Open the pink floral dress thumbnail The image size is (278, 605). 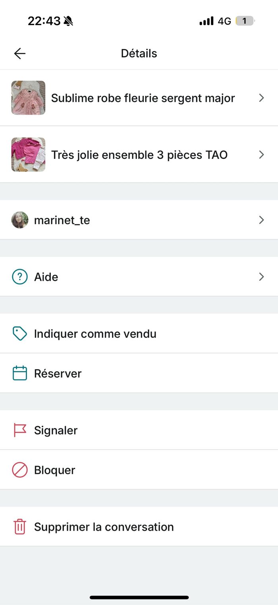28,98
